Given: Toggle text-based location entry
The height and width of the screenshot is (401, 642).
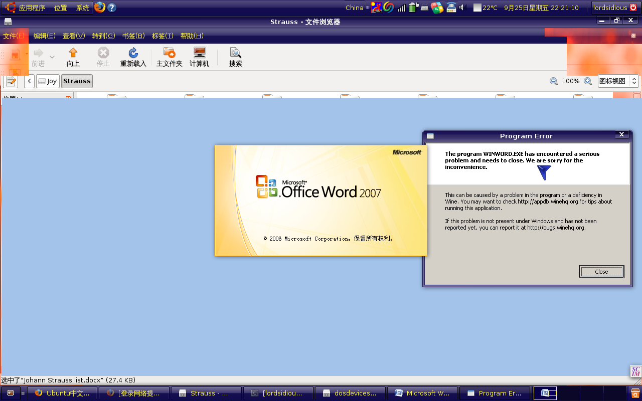Looking at the screenshot, I should click(x=11, y=81).
